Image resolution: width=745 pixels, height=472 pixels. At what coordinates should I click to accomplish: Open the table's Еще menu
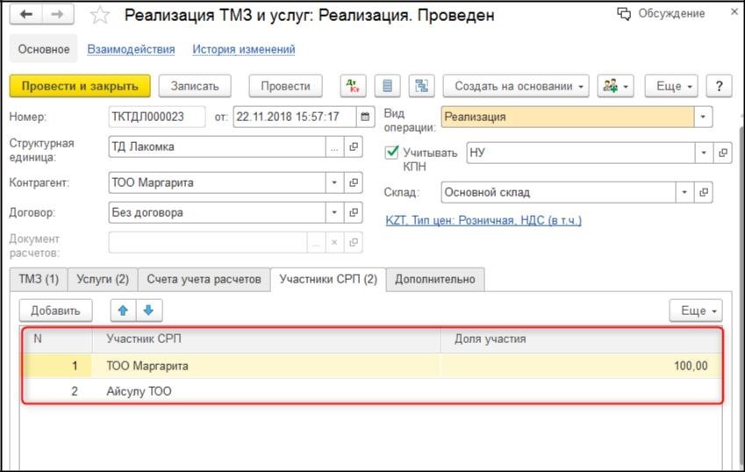(x=696, y=311)
